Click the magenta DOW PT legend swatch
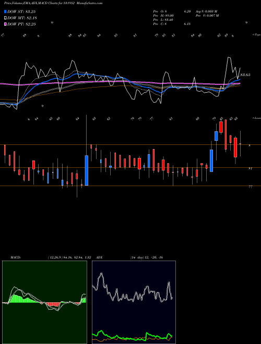 (x=5, y=24)
